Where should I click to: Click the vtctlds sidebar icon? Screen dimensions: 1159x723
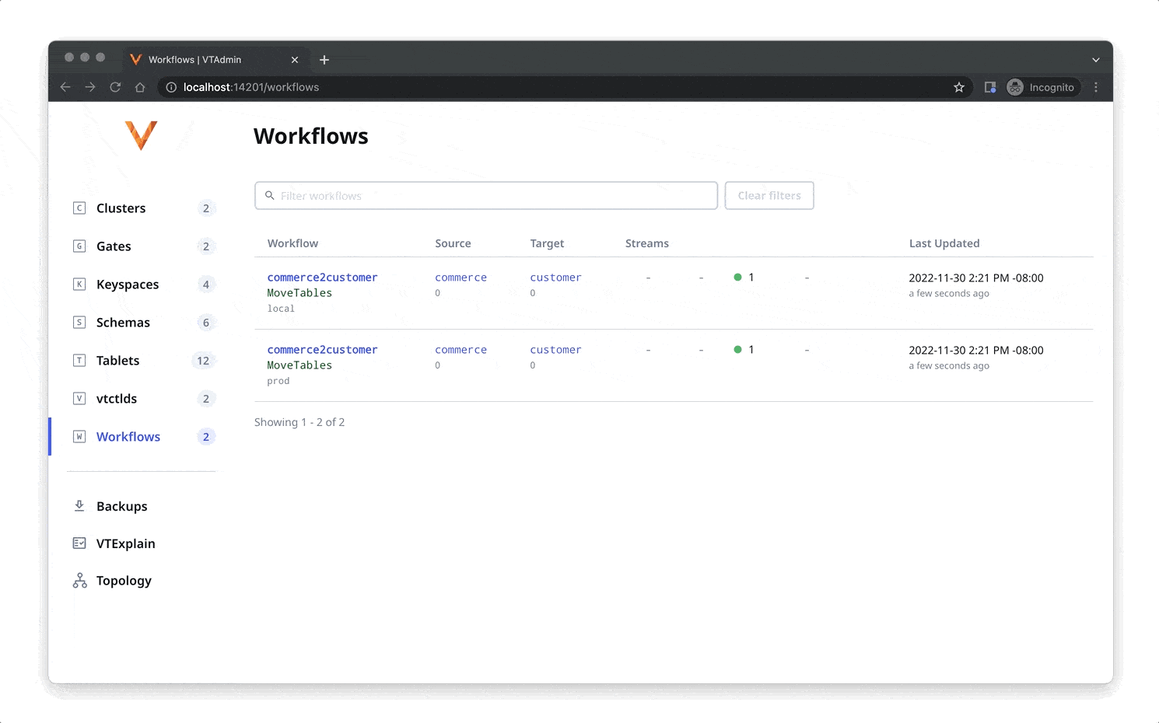click(x=79, y=398)
